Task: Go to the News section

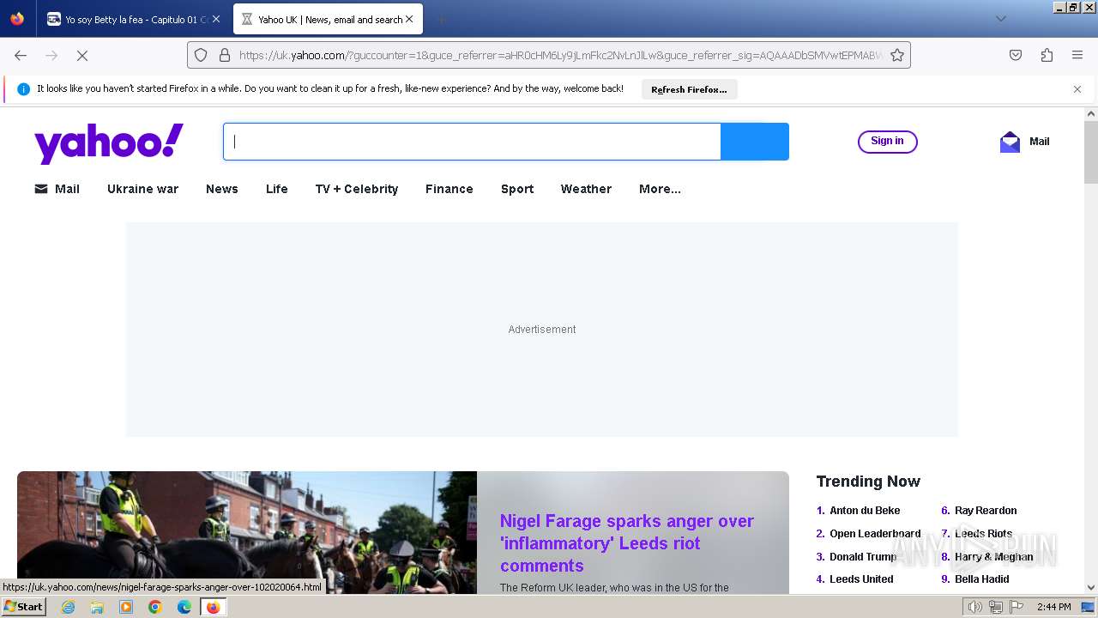Action: pos(222,189)
